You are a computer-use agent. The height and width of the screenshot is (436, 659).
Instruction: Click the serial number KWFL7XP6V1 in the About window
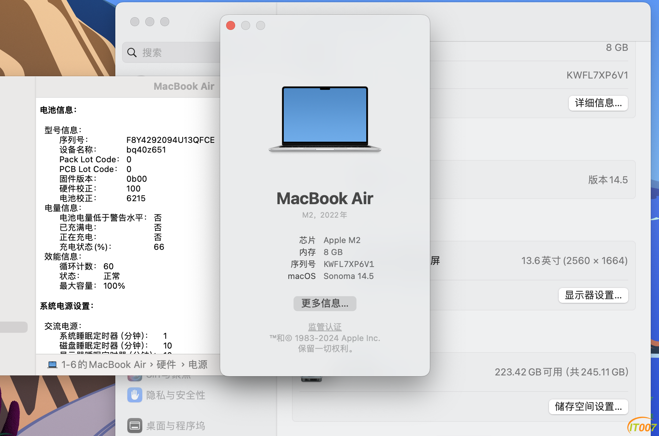pyautogui.click(x=349, y=264)
